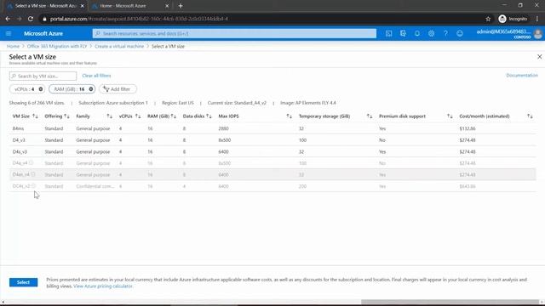The height and width of the screenshot is (306, 545).
Task: Open the notifications bell
Action: pos(417,34)
